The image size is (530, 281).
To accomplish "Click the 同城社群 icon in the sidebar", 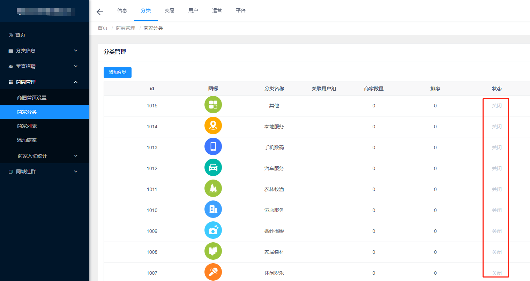I will (x=11, y=172).
